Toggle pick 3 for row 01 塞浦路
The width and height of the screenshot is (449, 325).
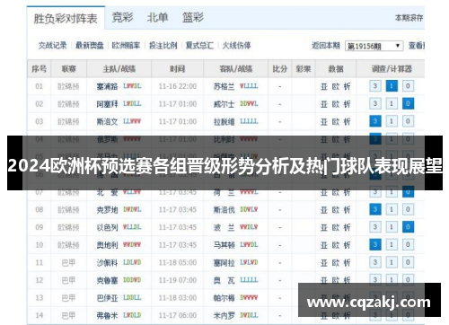pos(375,86)
